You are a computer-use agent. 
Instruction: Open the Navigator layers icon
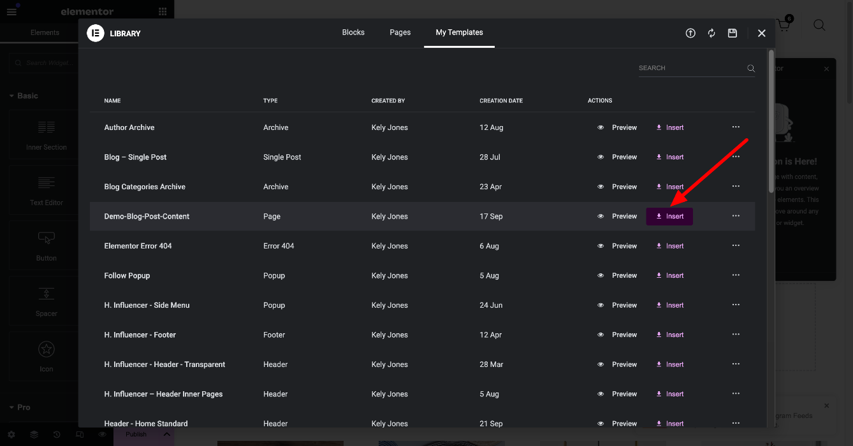pyautogui.click(x=34, y=435)
